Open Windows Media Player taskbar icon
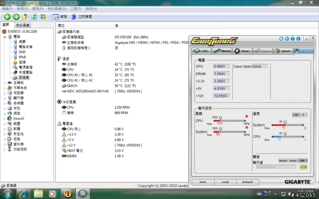Screen dimensions: 319x199 click(52, 194)
